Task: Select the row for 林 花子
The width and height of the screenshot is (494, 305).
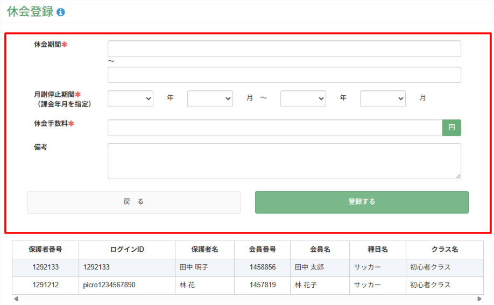Action: [x=248, y=285]
